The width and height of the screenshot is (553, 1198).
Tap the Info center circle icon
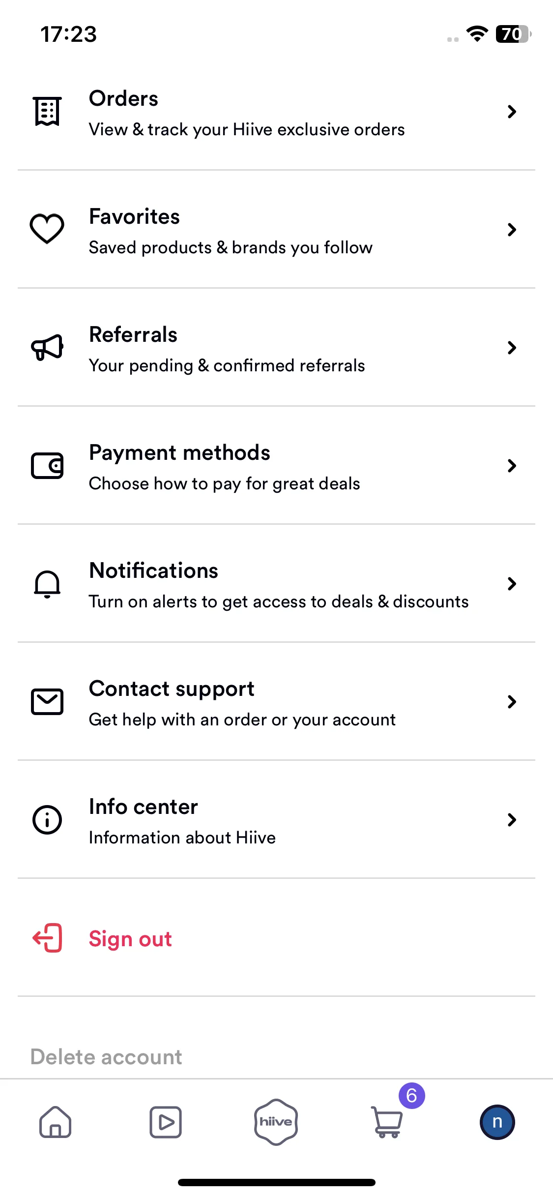click(47, 819)
